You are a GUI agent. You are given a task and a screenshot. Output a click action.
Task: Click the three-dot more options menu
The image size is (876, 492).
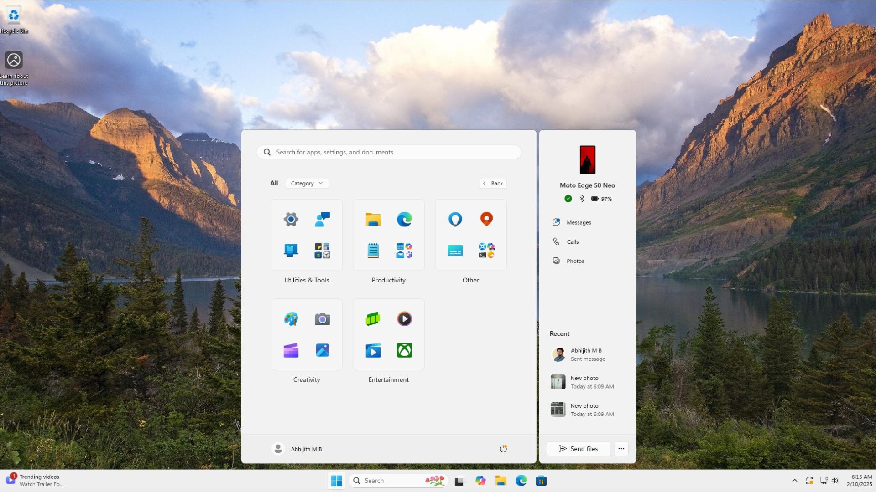(x=621, y=449)
